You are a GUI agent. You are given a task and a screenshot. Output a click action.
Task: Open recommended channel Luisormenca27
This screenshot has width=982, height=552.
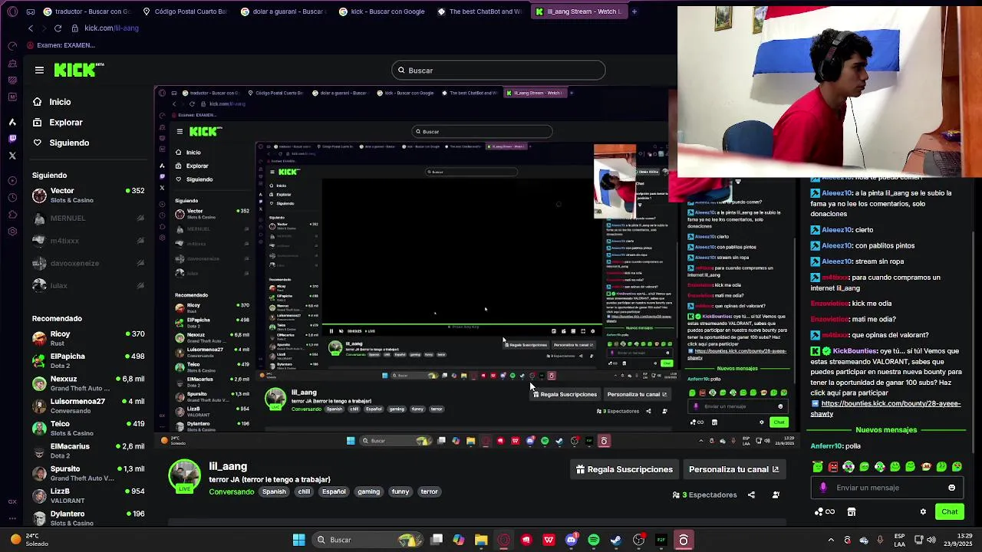coord(88,406)
